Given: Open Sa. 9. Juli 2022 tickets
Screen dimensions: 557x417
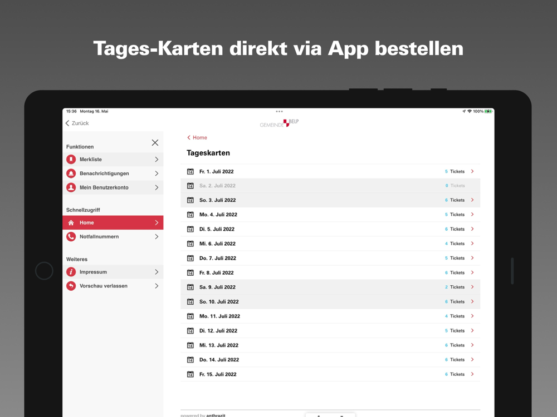Looking at the screenshot, I should pyautogui.click(x=330, y=287).
